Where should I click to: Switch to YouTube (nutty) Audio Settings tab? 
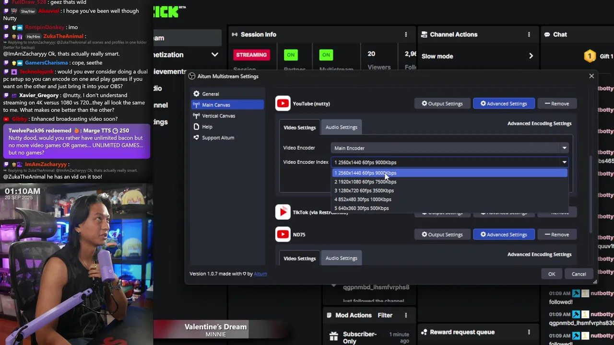[342, 127]
